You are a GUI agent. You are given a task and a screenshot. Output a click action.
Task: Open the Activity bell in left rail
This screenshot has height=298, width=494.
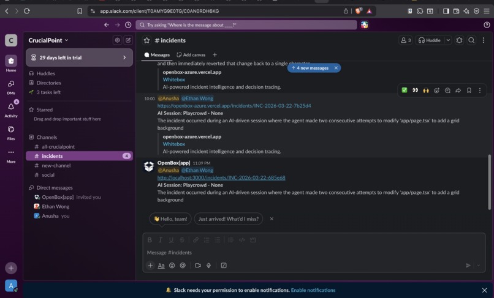point(10,109)
